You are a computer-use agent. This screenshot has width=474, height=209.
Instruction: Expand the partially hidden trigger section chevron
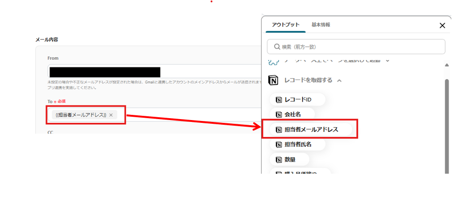pos(388,60)
